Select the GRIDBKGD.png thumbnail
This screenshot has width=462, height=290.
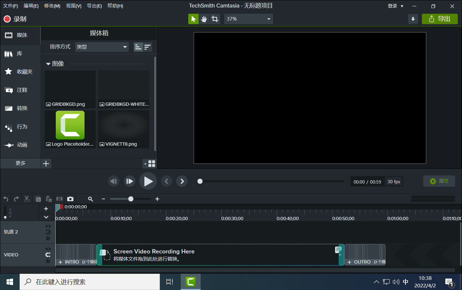pos(70,89)
